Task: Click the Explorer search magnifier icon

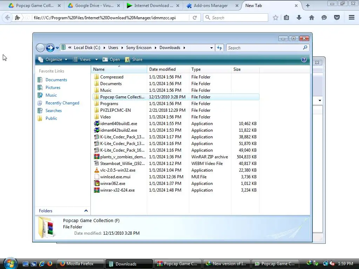Action: pyautogui.click(x=305, y=48)
